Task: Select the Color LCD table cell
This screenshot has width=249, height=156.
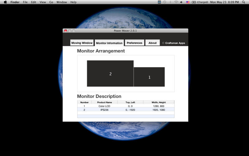Action: point(104,106)
